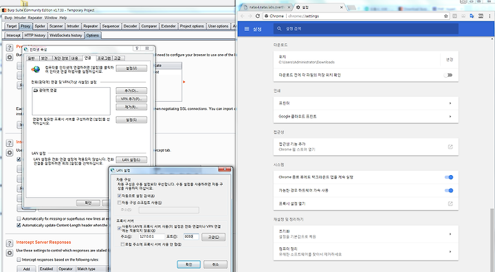Click Chrome back arrow
Screen dimensions: 495x272
tap(243, 16)
